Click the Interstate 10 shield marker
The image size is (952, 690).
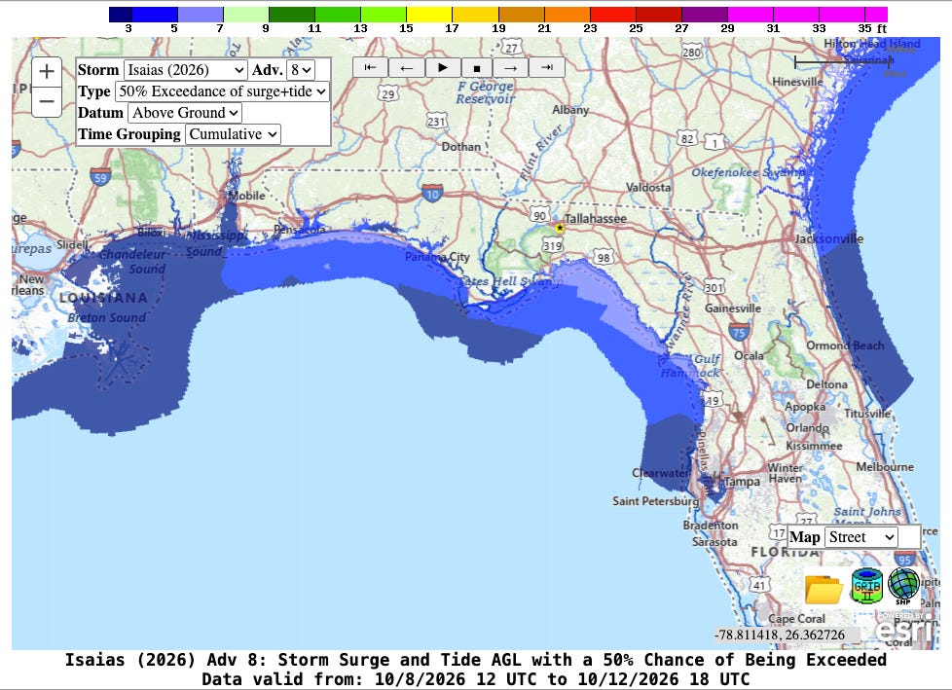click(x=431, y=194)
